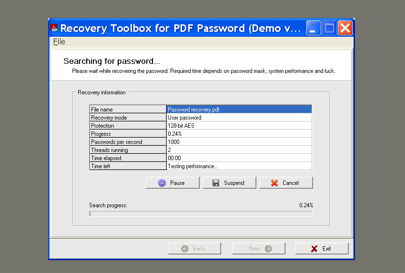Image resolution: width=405 pixels, height=273 pixels.
Task: Click the Time elapsed value '00:00'
Action: click(239, 158)
